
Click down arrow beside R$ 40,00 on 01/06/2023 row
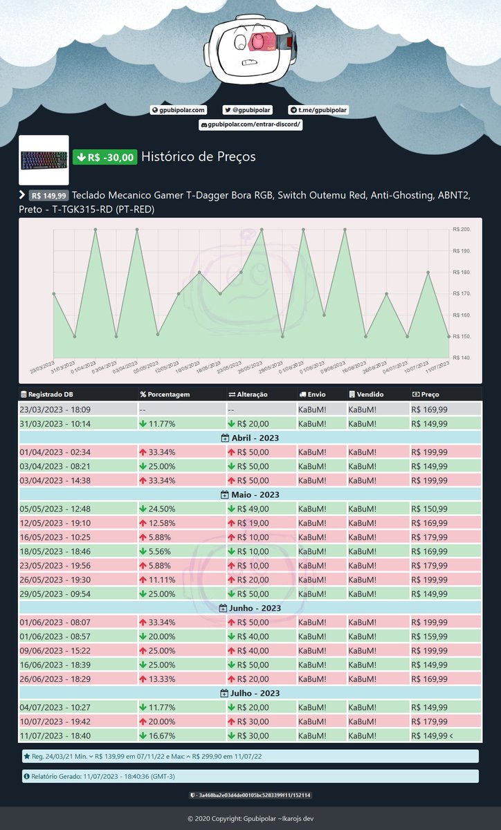(x=231, y=637)
